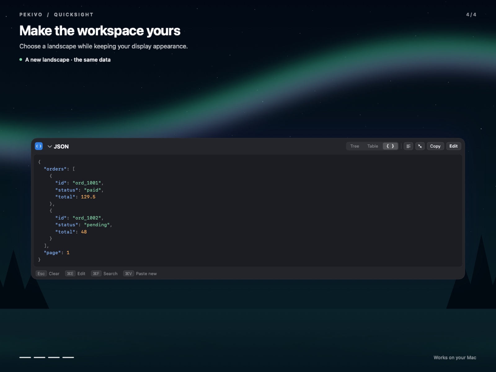Select the raw braces code view

coord(390,146)
